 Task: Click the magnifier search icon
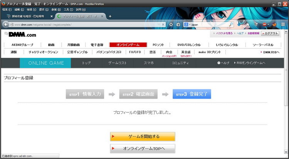(231, 25)
